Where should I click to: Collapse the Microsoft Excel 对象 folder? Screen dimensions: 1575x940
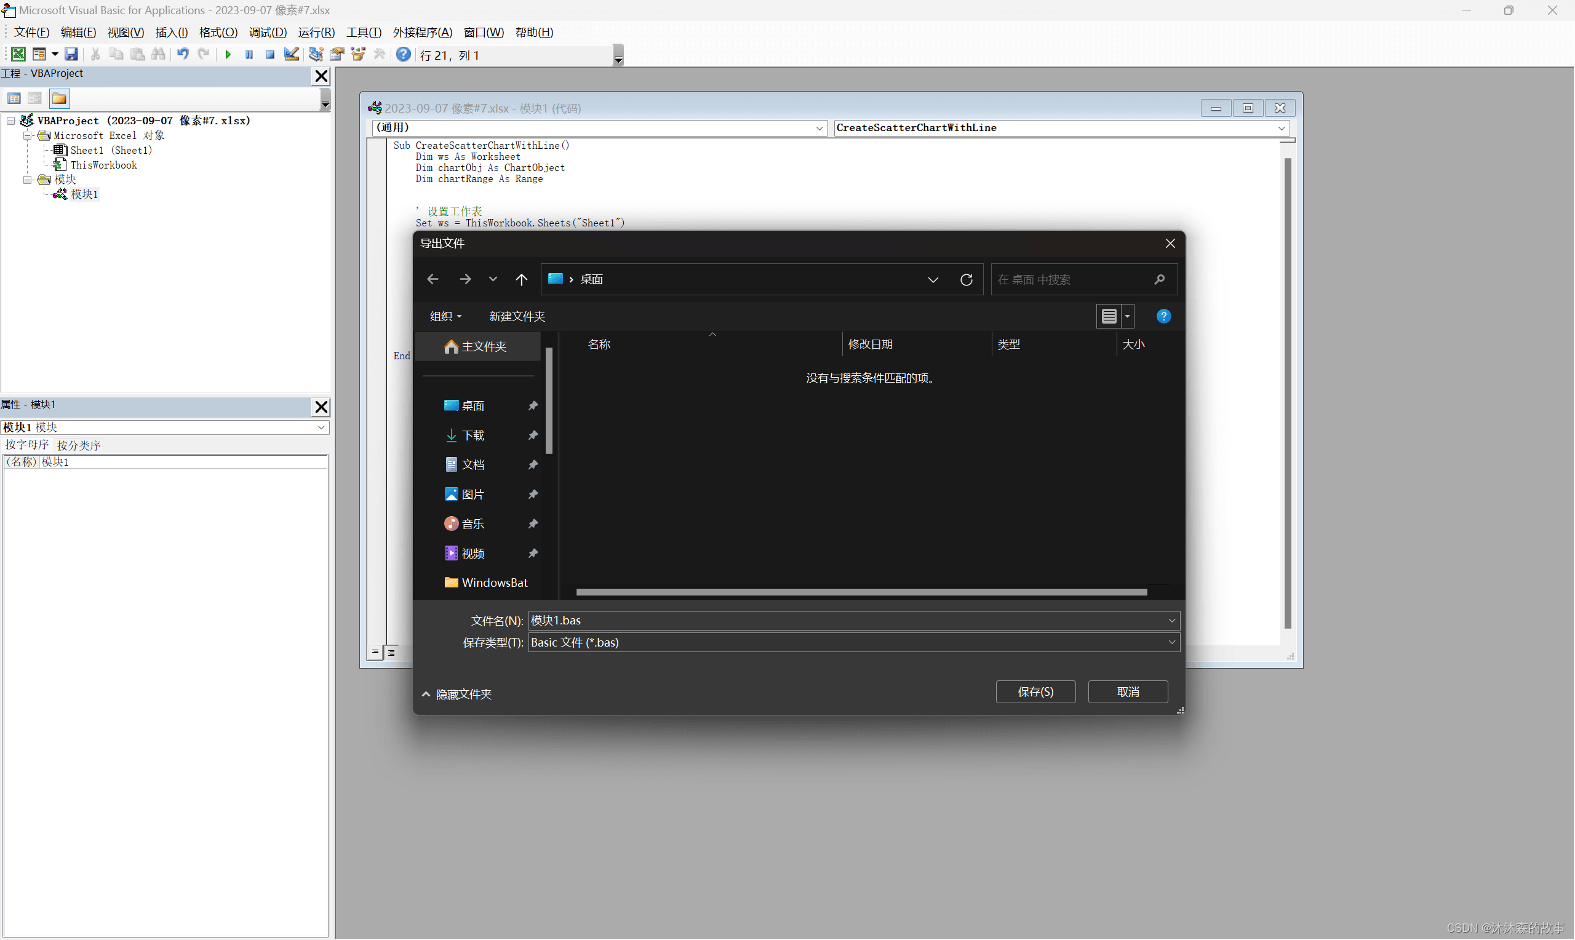(x=27, y=135)
